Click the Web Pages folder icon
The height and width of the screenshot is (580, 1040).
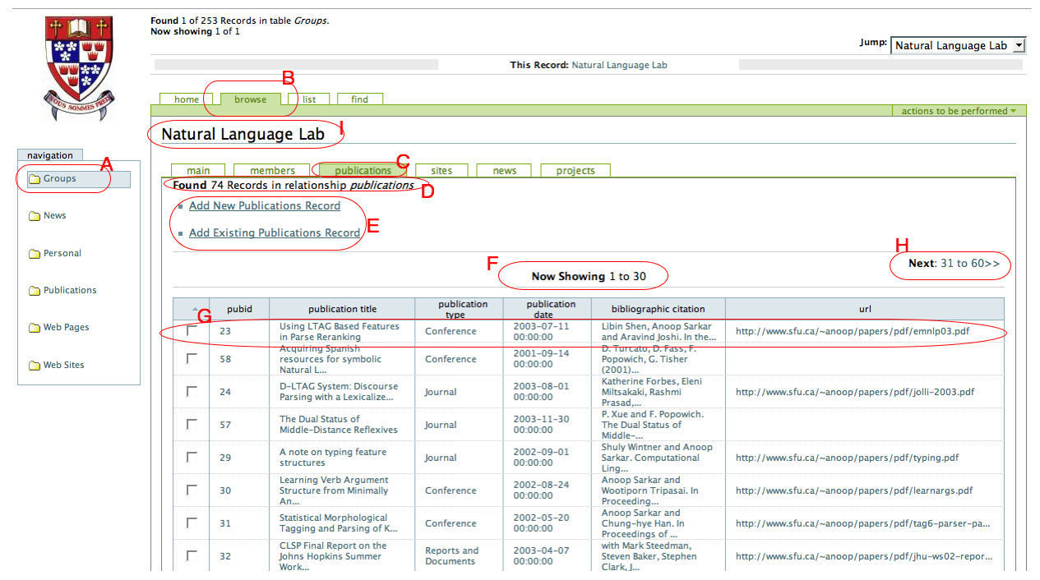35,328
